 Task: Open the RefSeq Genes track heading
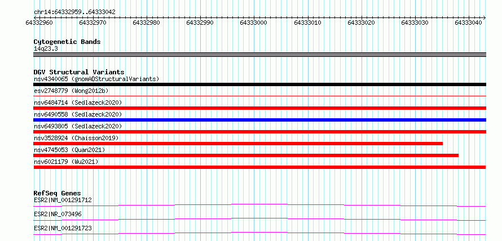(x=58, y=193)
